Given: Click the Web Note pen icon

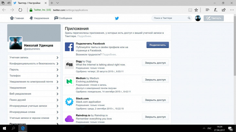Looking at the screenshot, I should click(x=216, y=10).
